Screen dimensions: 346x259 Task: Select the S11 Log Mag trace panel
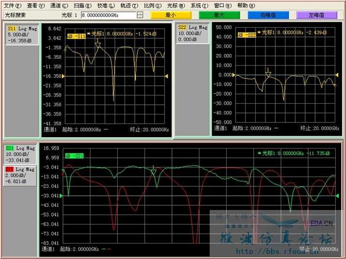click(x=22, y=35)
